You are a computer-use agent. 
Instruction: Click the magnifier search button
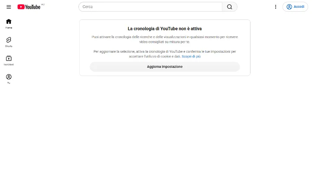[230, 7]
